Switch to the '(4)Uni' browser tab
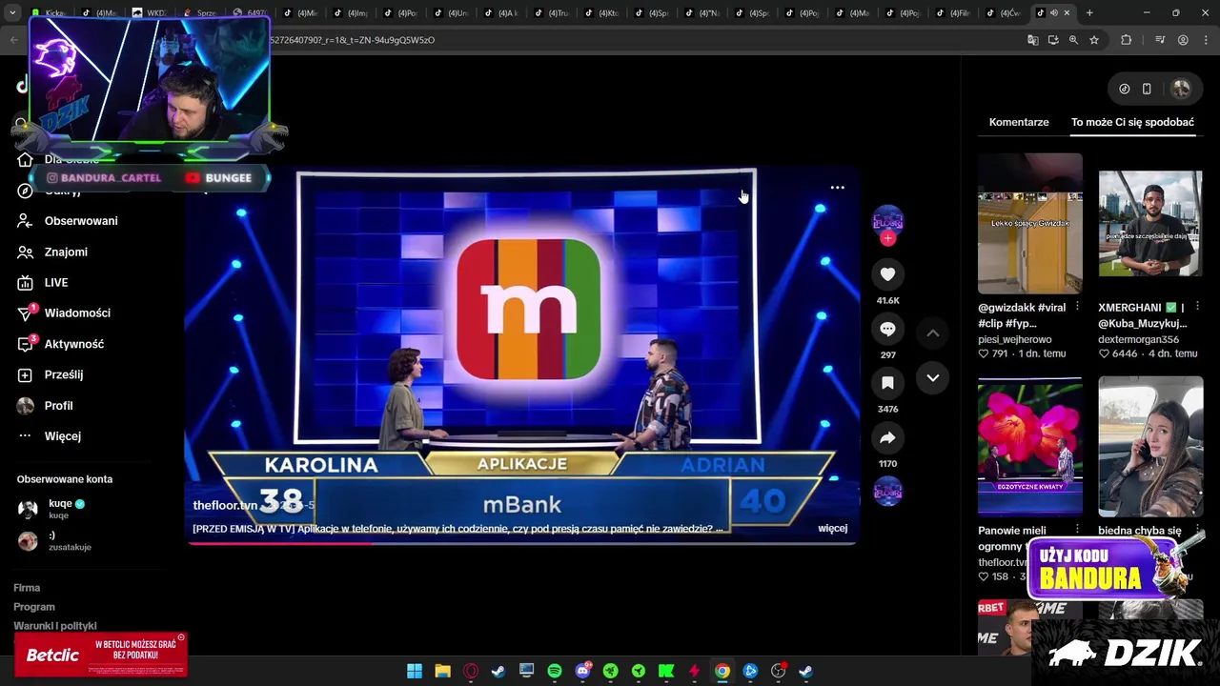This screenshot has width=1220, height=686. 452,13
